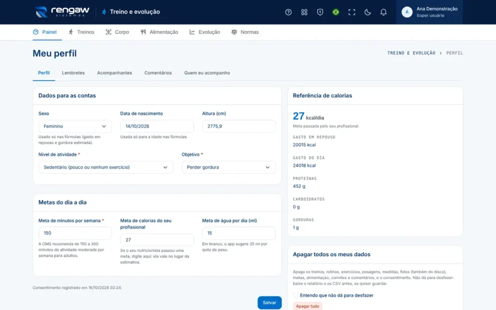Switch to Quem eu acompanho tab
Image resolution: width=496 pixels, height=310 pixels.
click(x=207, y=73)
